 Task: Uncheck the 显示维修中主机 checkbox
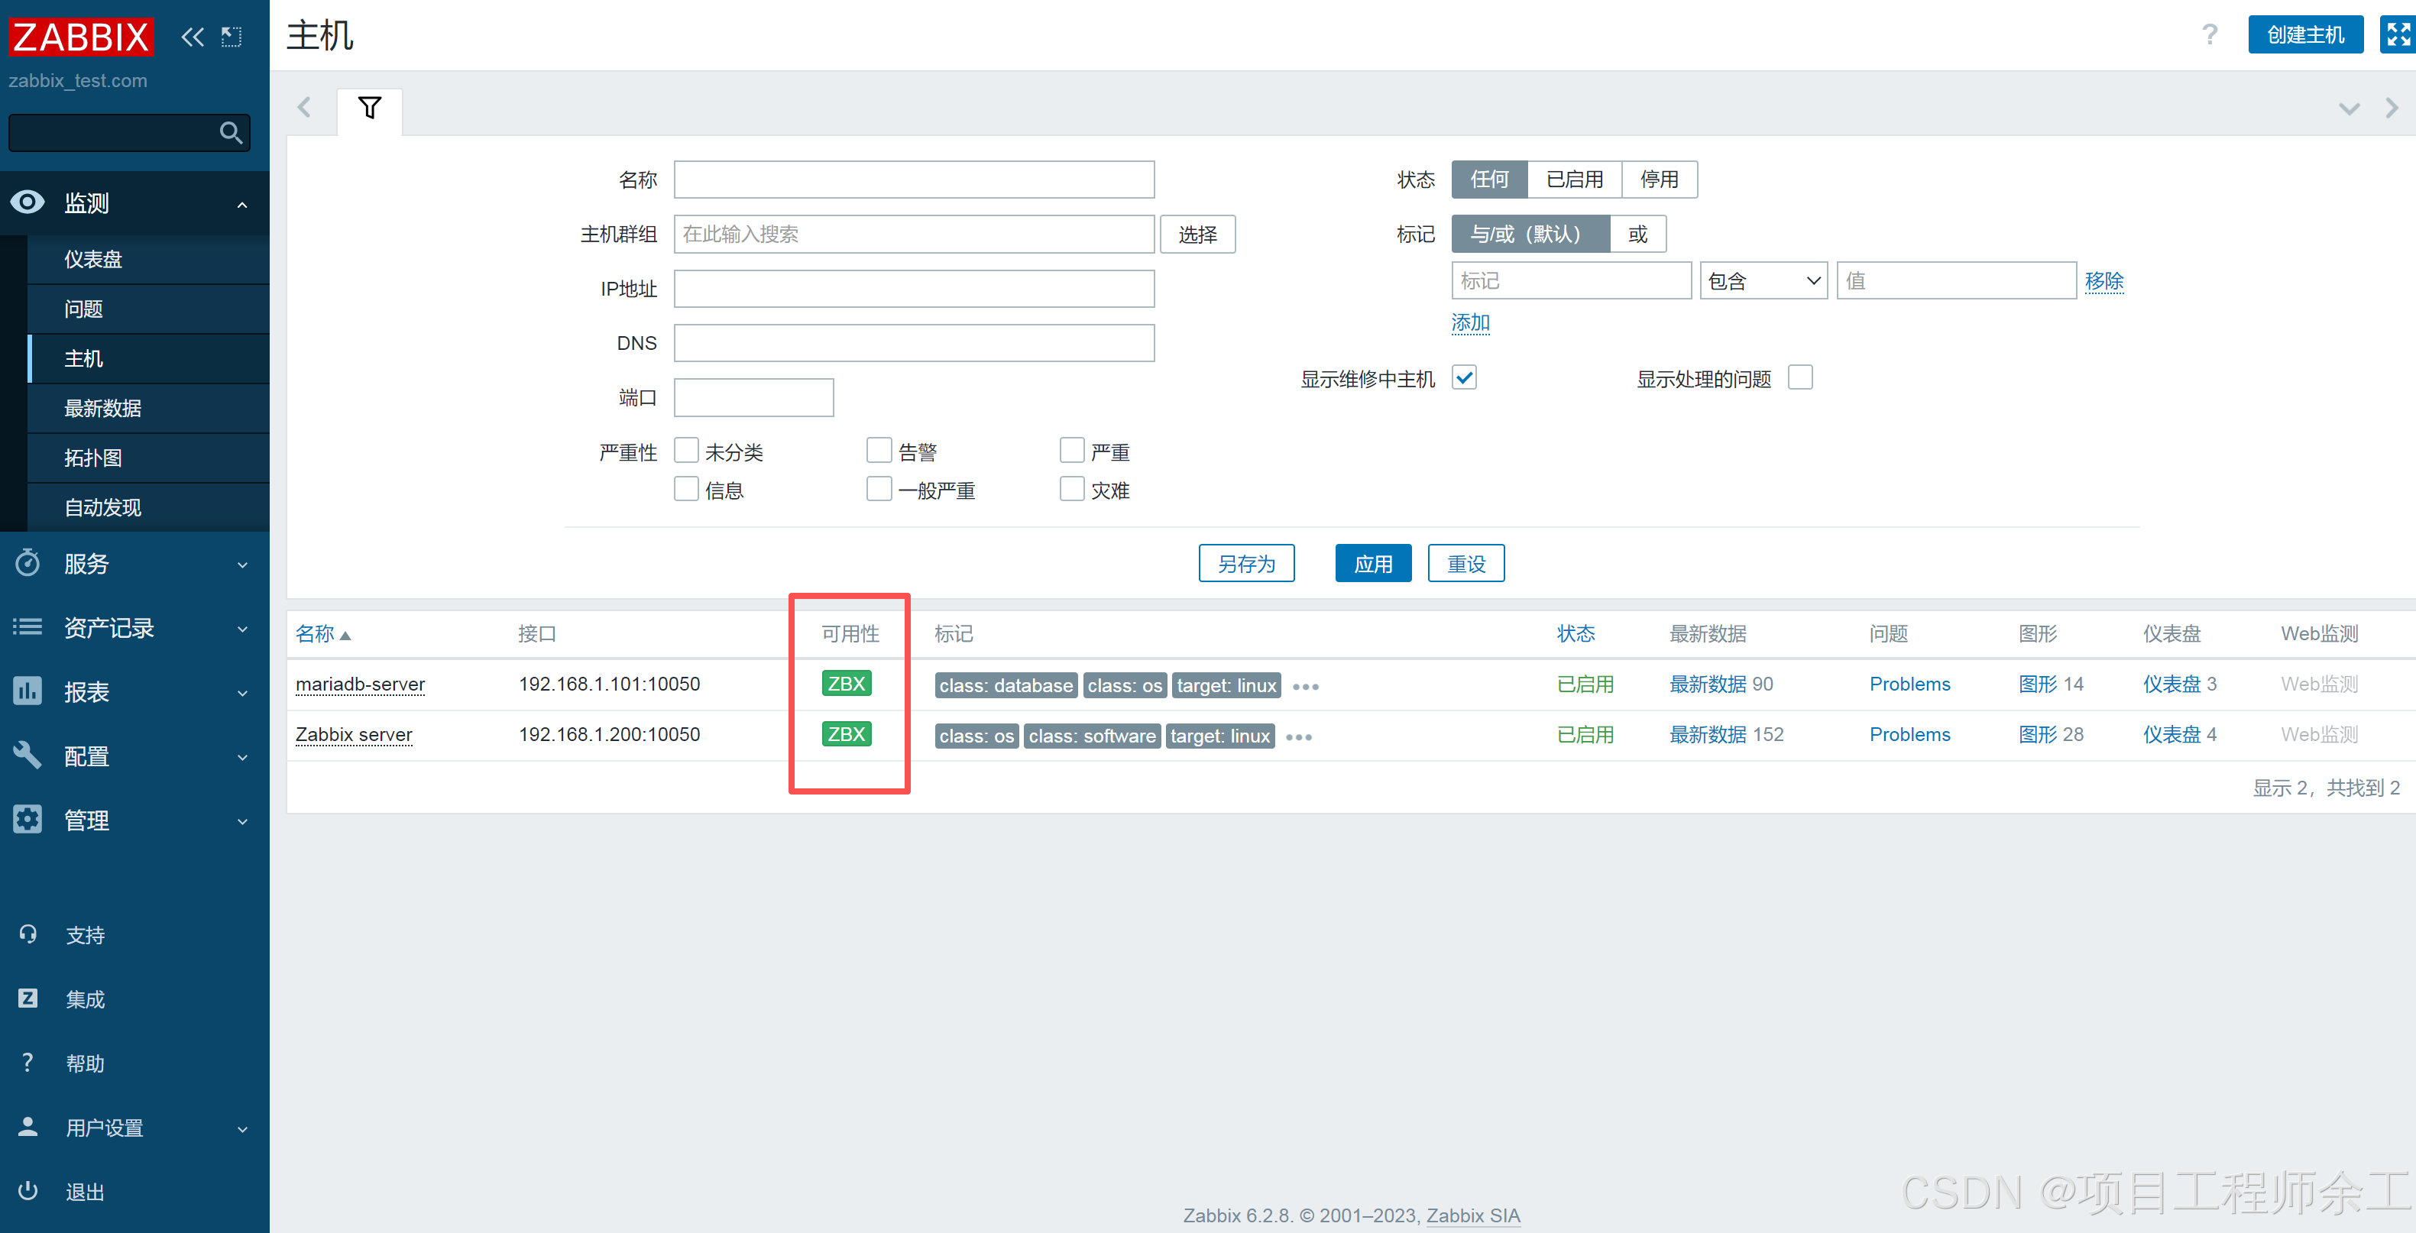click(1464, 378)
